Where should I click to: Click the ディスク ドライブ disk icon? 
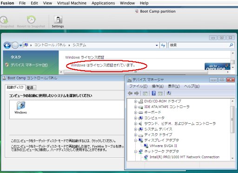(x=140, y=135)
